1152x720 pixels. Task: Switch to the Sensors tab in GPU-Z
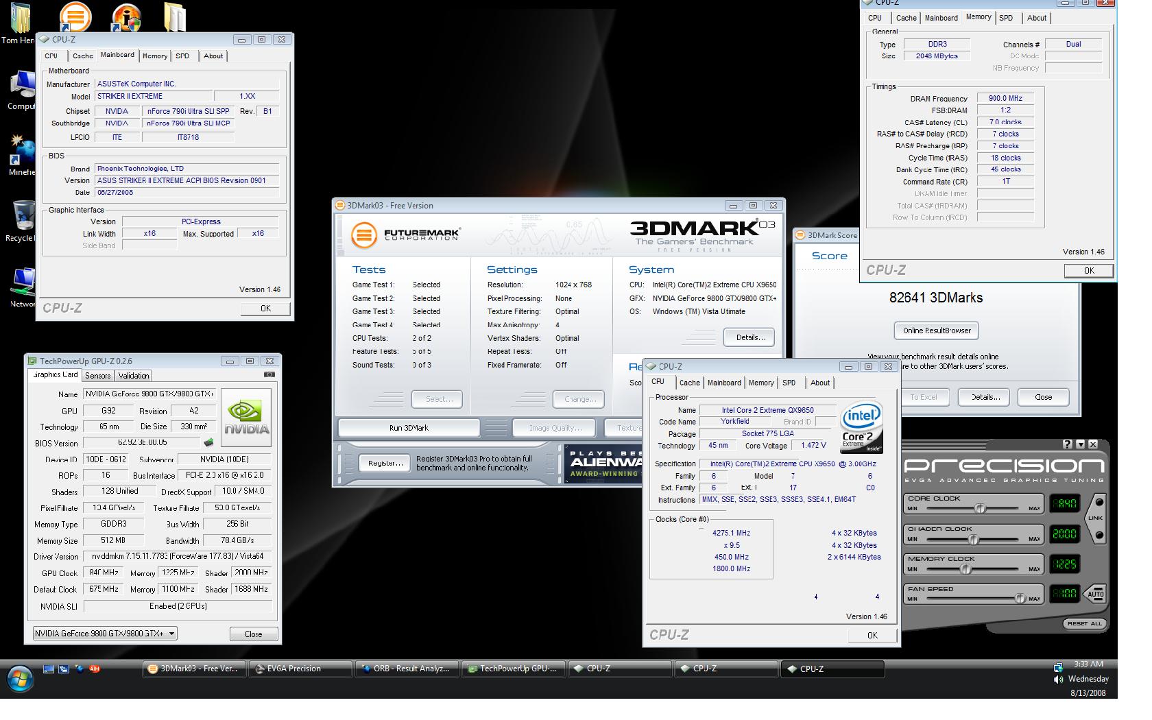[97, 376]
